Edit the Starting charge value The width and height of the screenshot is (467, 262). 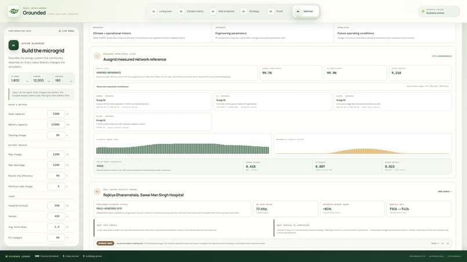coord(56,135)
